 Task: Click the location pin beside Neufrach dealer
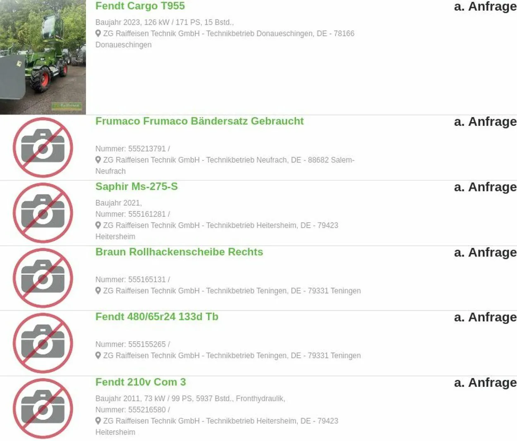(x=98, y=160)
